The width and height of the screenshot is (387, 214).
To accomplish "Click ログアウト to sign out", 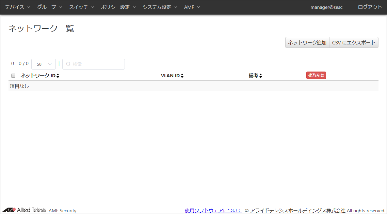I will [370, 7].
